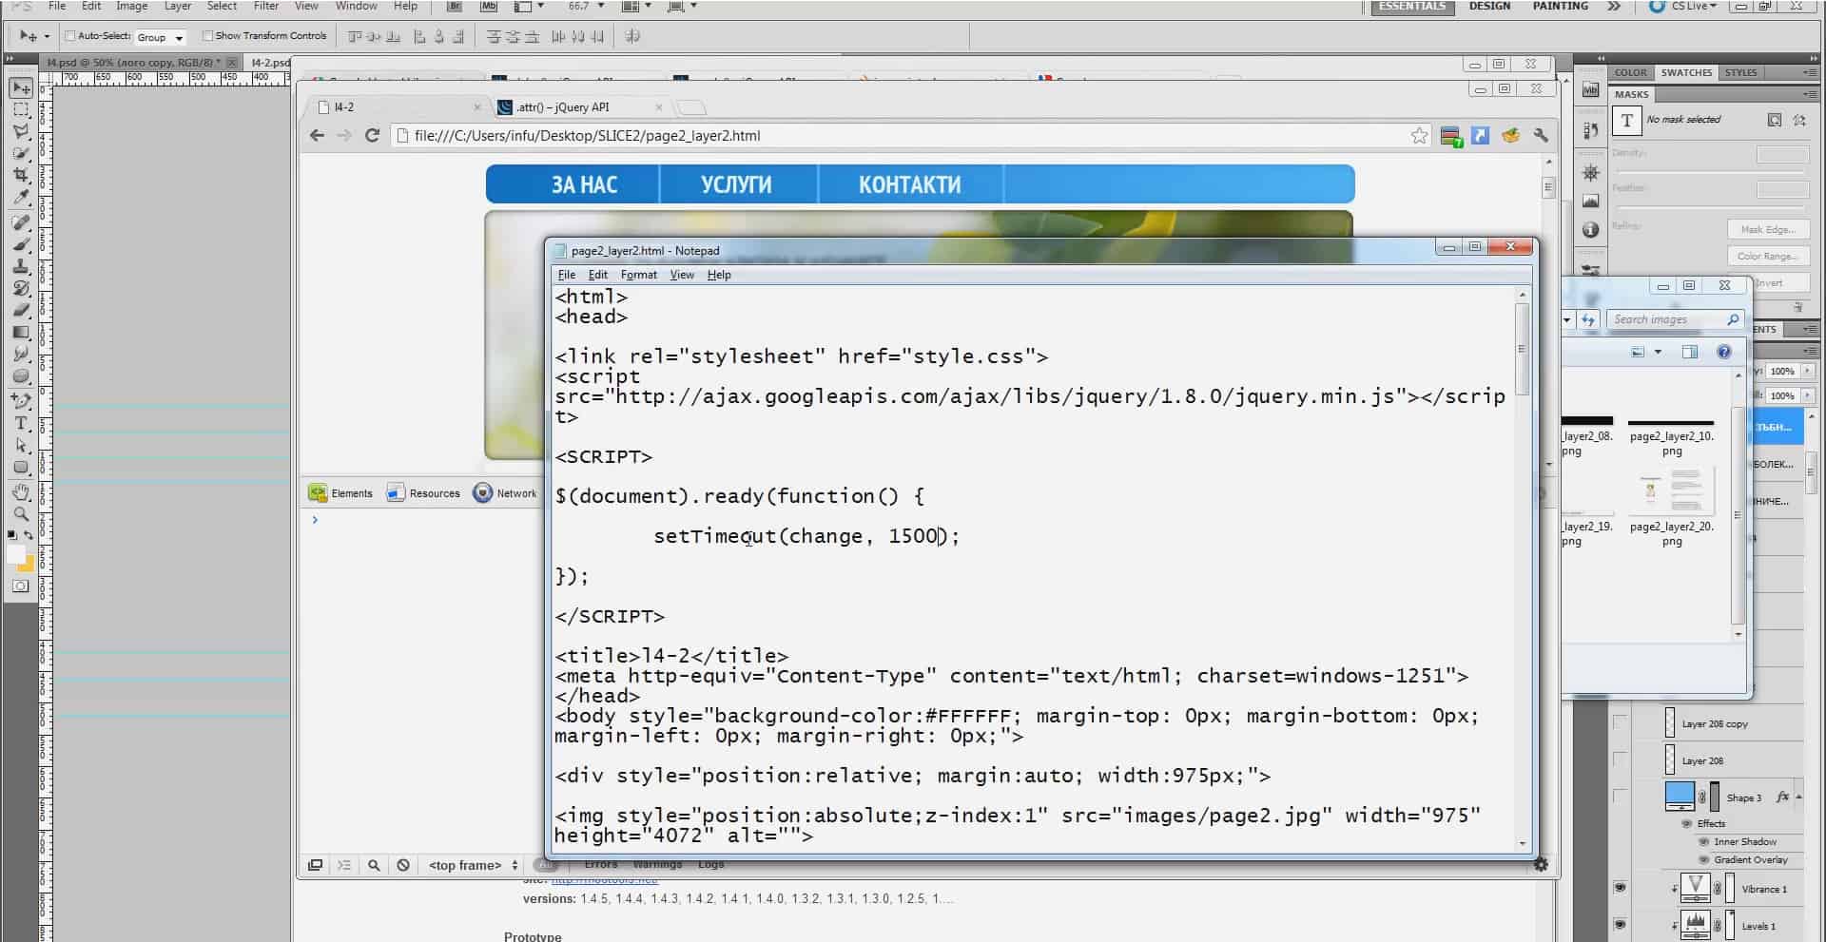Screen dimensions: 1826x942
Task: Open the top frame selector in console
Action: tap(473, 865)
